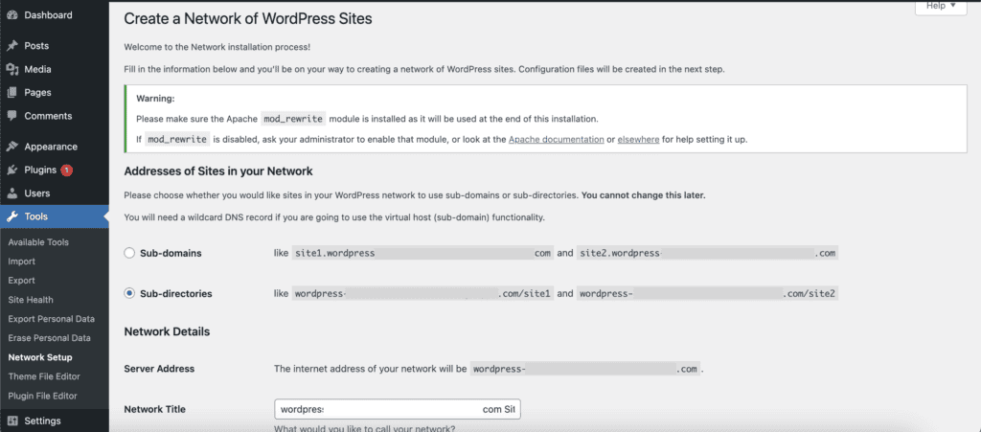
Task: Click the Media library icon
Action: tap(11, 69)
